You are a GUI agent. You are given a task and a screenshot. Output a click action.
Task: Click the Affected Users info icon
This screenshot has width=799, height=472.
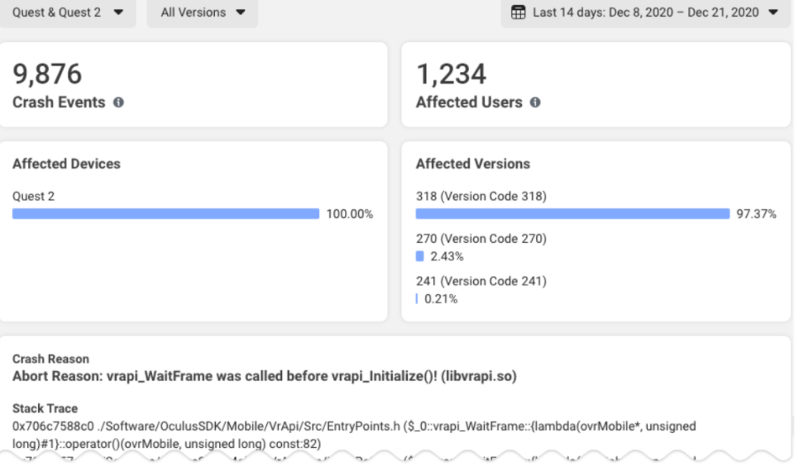pos(535,103)
